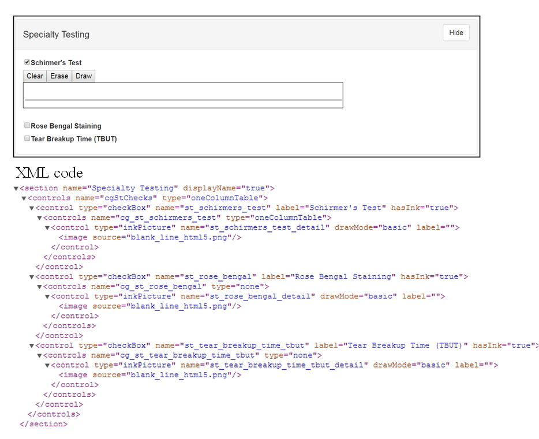This screenshot has width=539, height=439.
Task: Collapse the section "Specialty Testing" XML node
Action: pos(16,189)
